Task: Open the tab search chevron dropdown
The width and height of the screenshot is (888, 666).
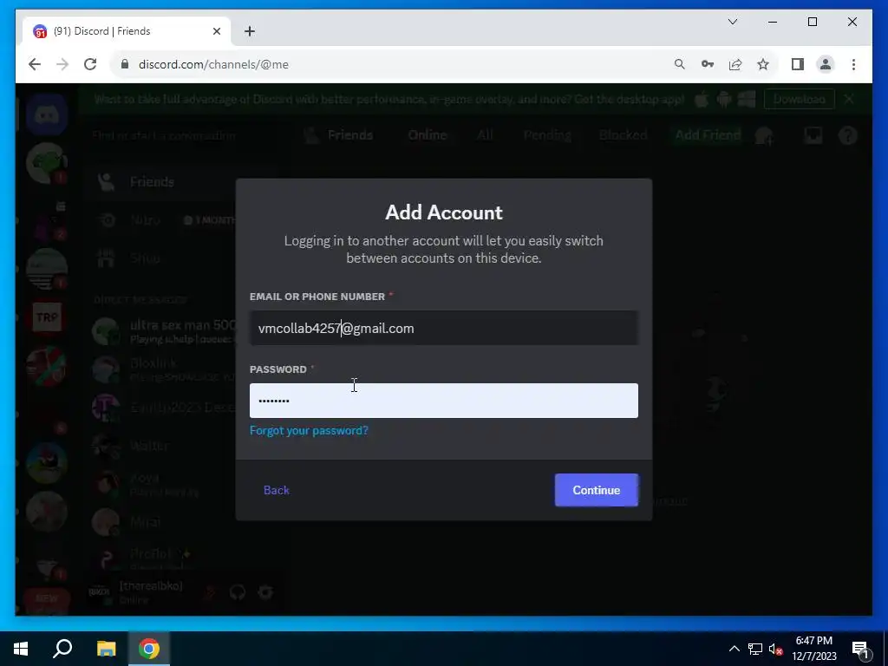Action: [732, 22]
